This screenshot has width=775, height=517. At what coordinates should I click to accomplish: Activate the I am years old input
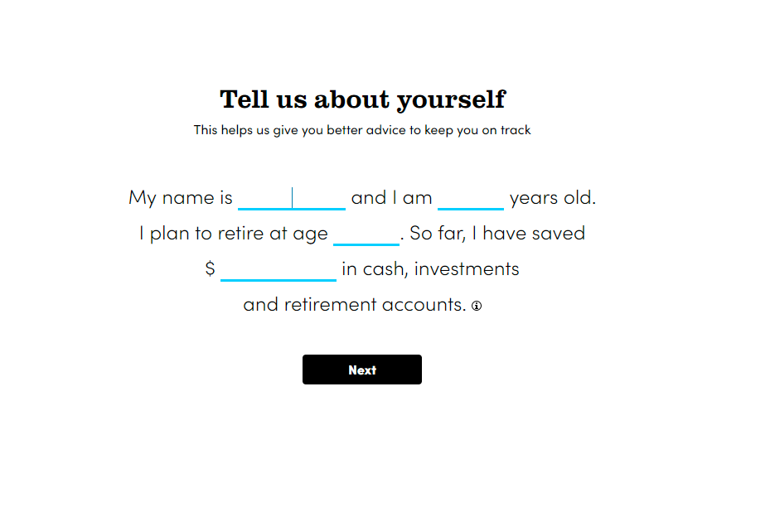(x=470, y=197)
